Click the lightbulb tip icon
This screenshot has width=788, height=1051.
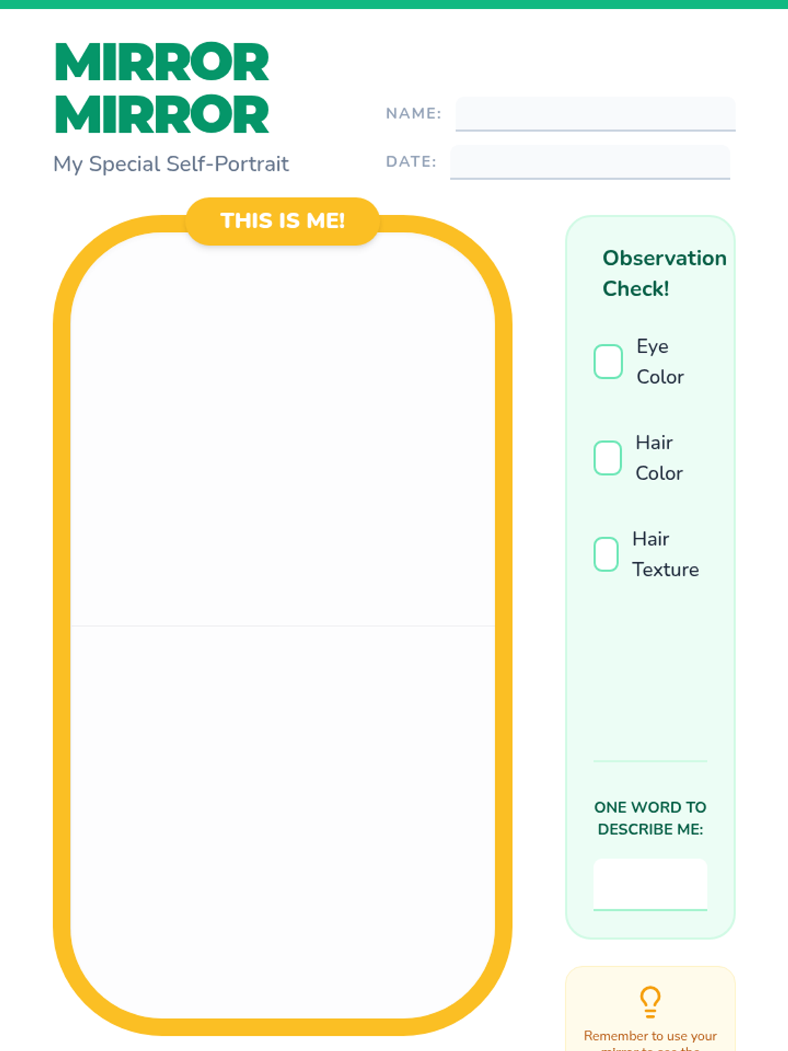click(x=650, y=1002)
